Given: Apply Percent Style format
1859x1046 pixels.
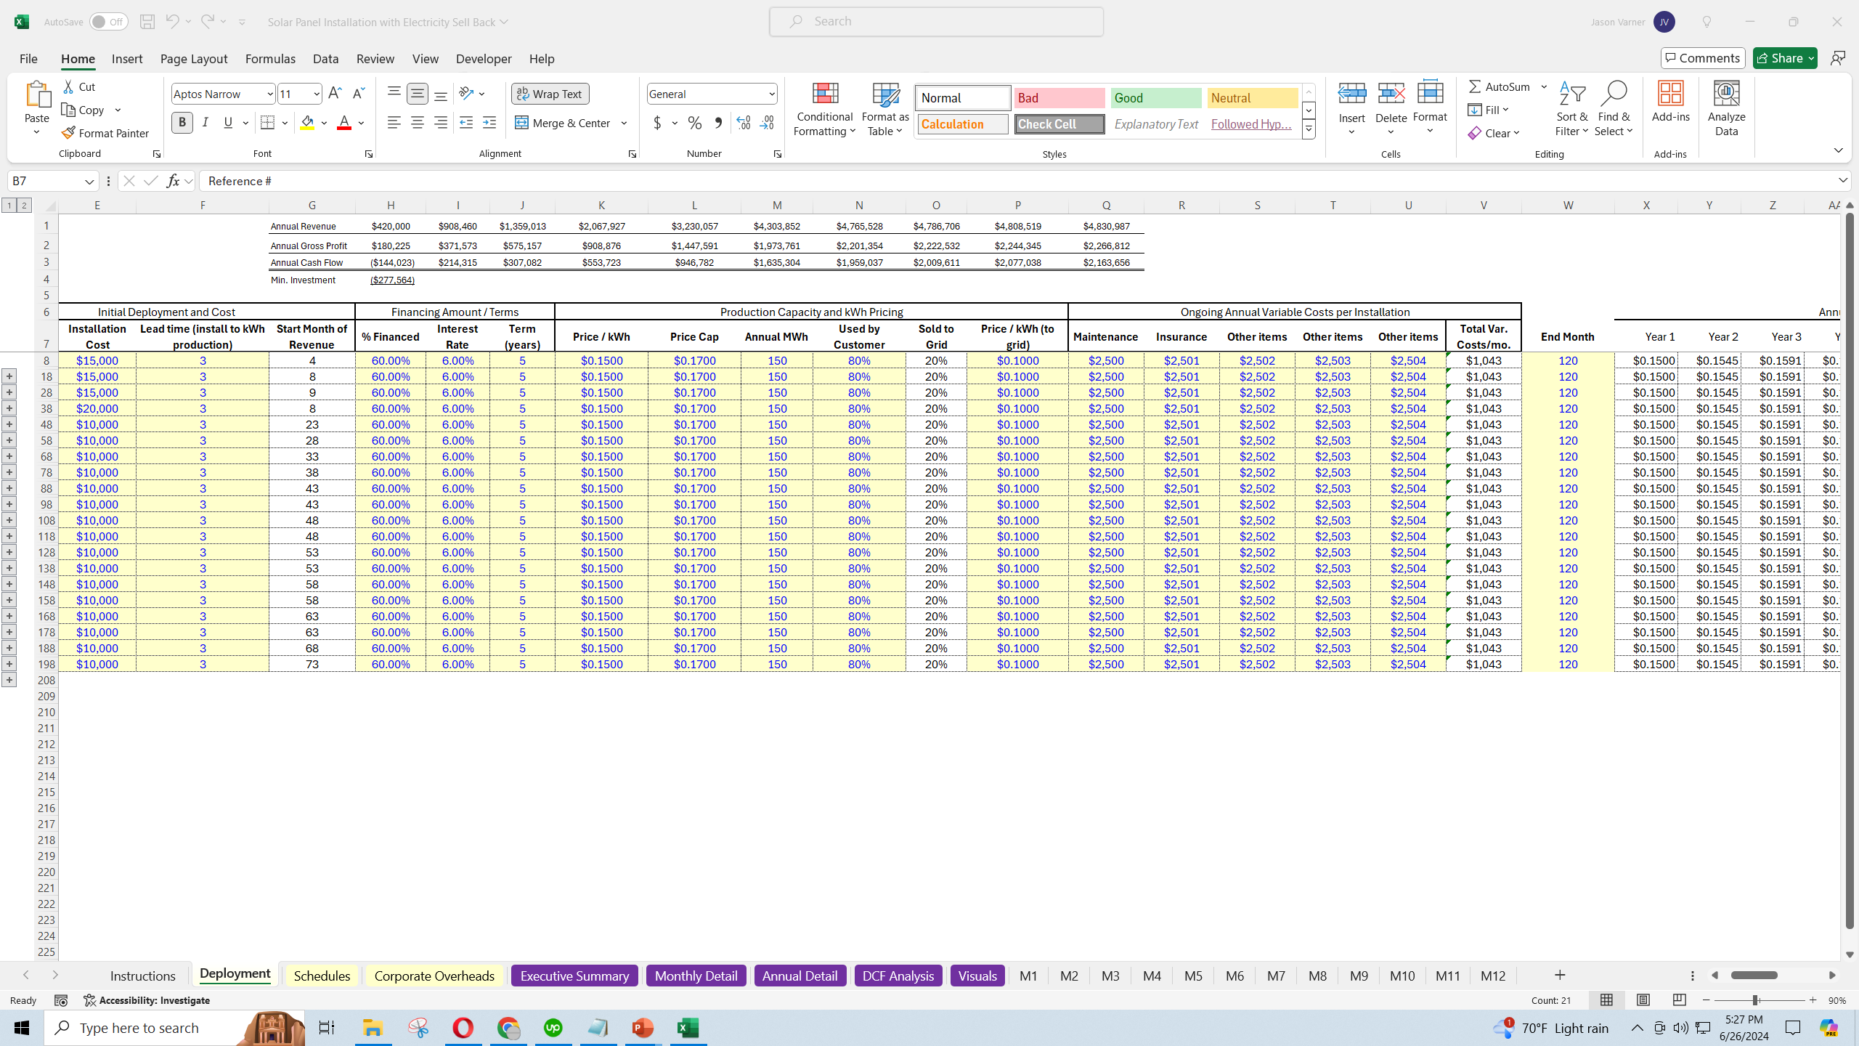Looking at the screenshot, I should [695, 123].
